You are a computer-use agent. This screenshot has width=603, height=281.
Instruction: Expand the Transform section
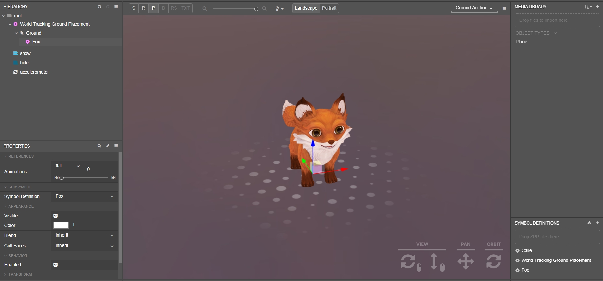click(20, 274)
